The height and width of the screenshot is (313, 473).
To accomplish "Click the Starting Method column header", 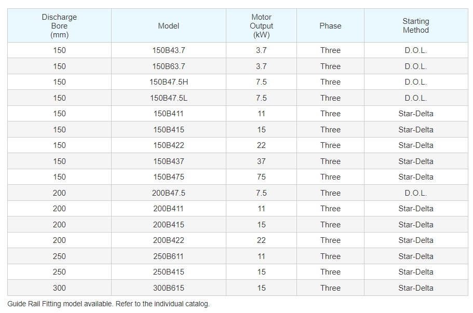I will 416,25.
